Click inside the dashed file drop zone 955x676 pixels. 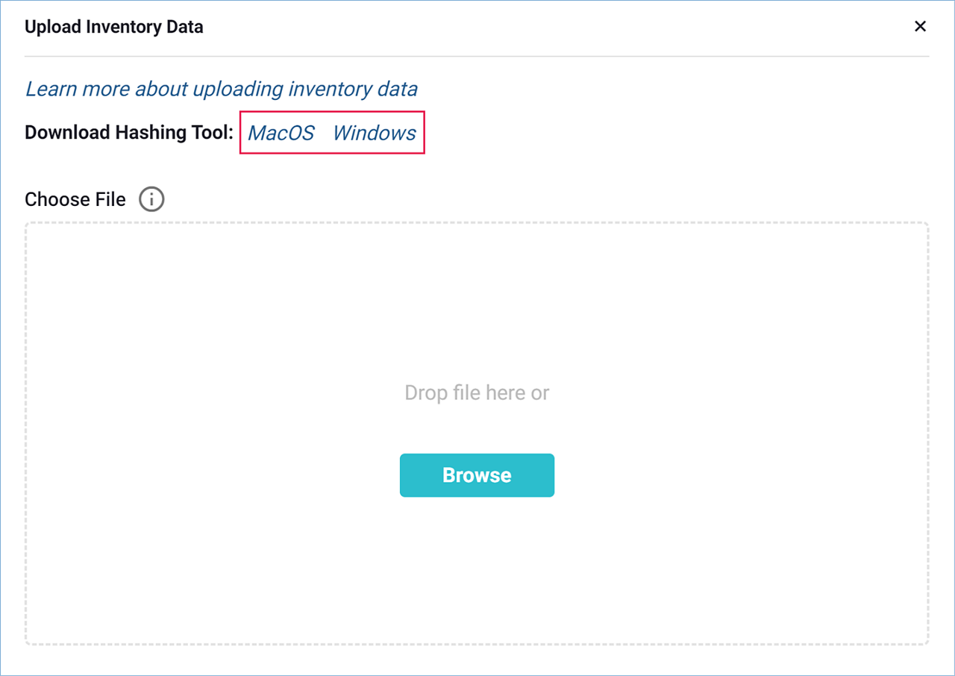pos(477,313)
